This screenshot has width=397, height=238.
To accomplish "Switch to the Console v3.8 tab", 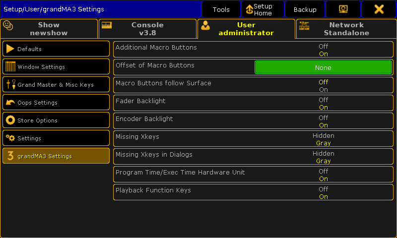I will (147, 29).
